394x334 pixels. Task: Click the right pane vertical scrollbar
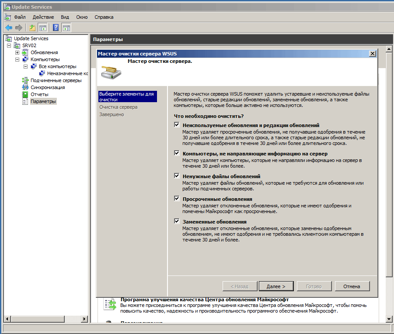point(389,175)
